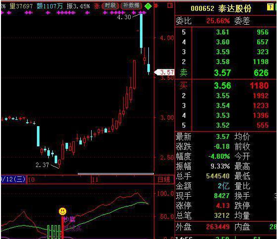Click the horizontal scrollbar under the candlestick chart
This screenshot has height=239, width=277.
(116, 173)
